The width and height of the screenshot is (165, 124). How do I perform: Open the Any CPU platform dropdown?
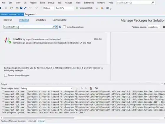[x=65, y=8]
